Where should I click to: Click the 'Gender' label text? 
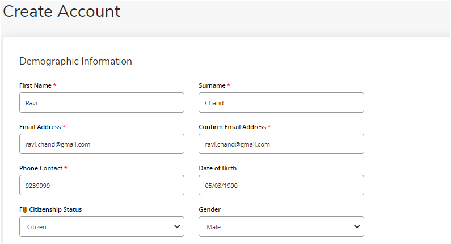click(210, 209)
